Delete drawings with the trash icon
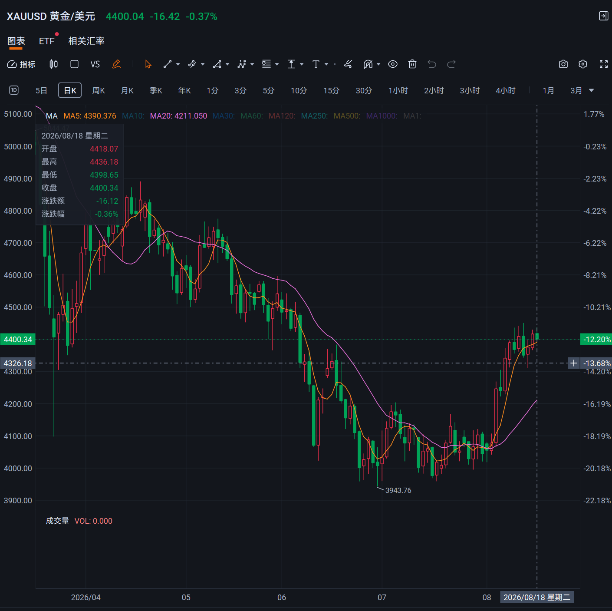The height and width of the screenshot is (611, 612). [412, 64]
